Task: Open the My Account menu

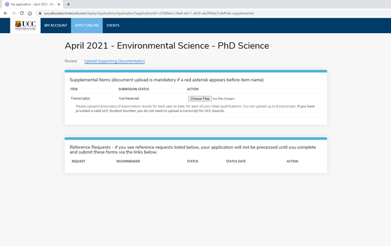Action: (56, 25)
